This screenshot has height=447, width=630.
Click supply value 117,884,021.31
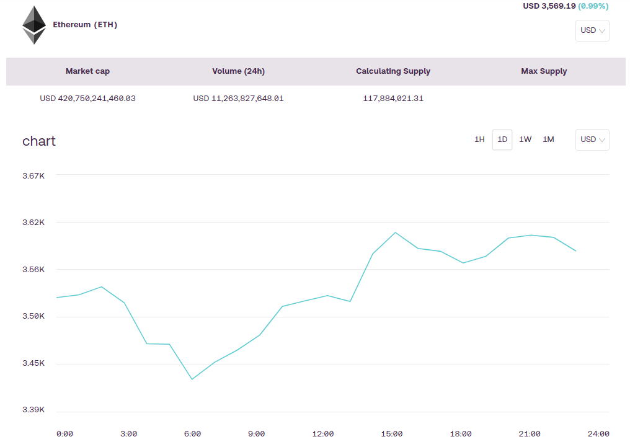393,99
